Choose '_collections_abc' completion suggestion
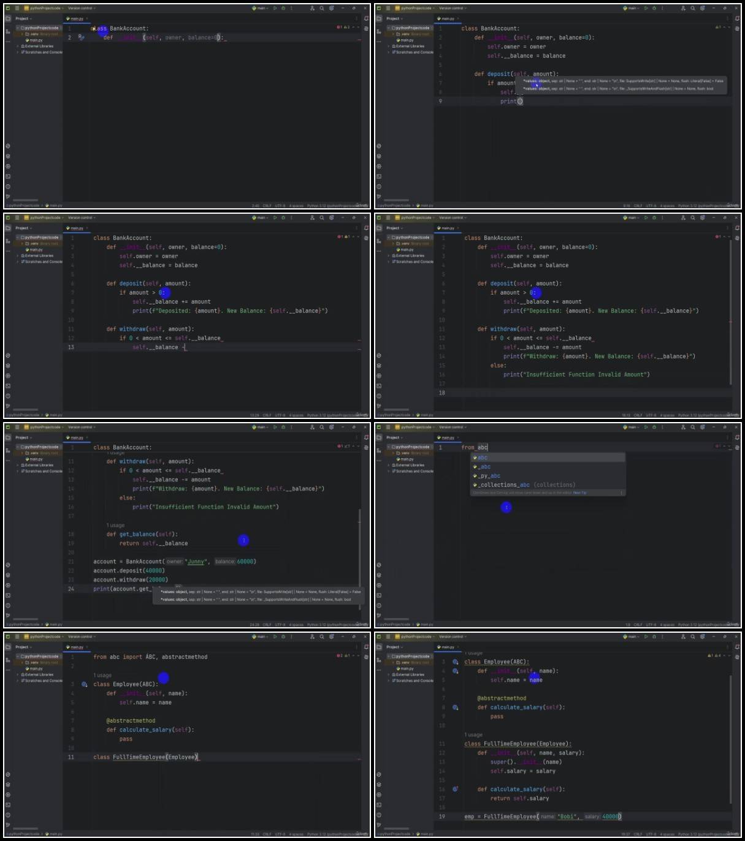Screen dimensions: 745x841 [548, 485]
